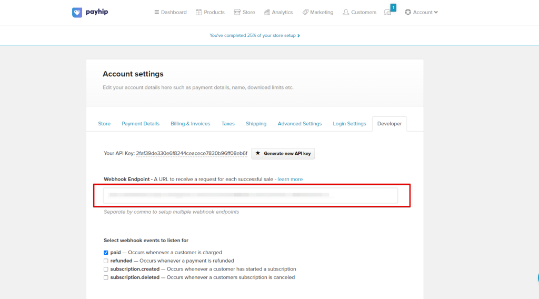The image size is (539, 299).
Task: Uncheck the paid webhook event checkbox
Action: [x=106, y=253]
